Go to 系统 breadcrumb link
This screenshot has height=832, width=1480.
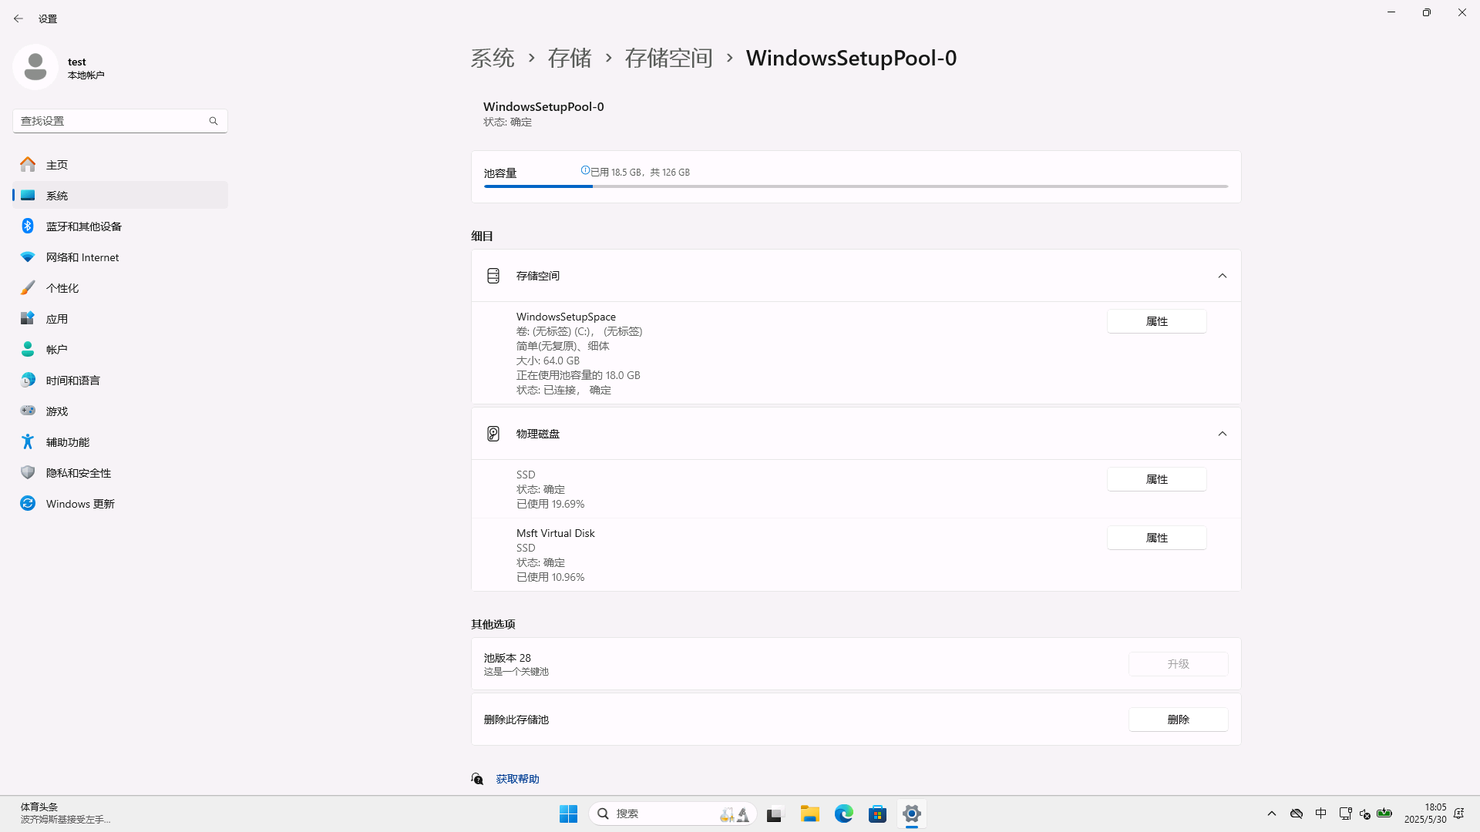pyautogui.click(x=493, y=58)
